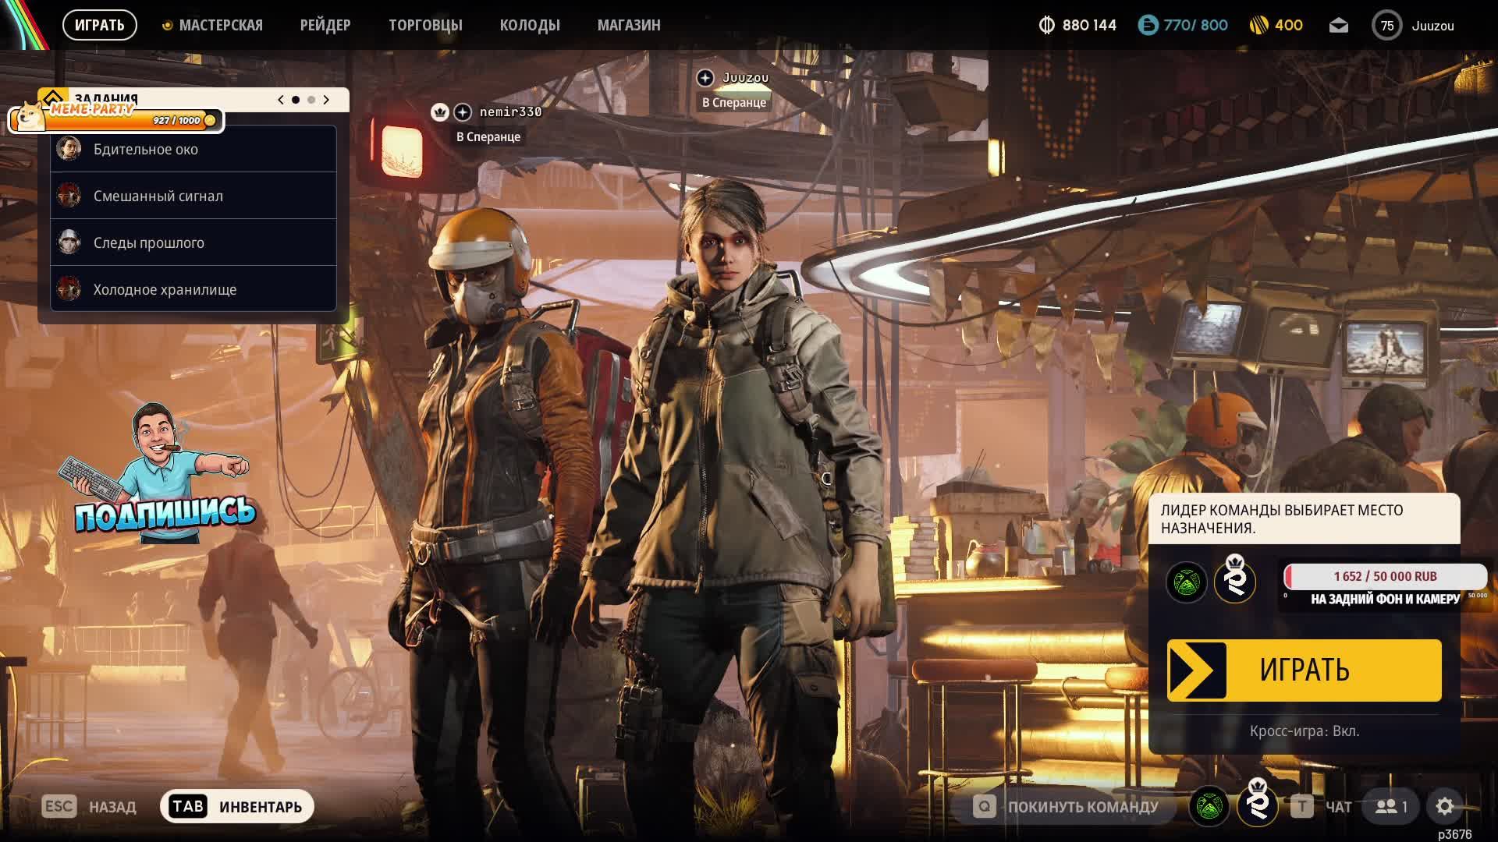Viewport: 1498px width, 842px height.
Task: Open the Торговцы tab
Action: 425,26
